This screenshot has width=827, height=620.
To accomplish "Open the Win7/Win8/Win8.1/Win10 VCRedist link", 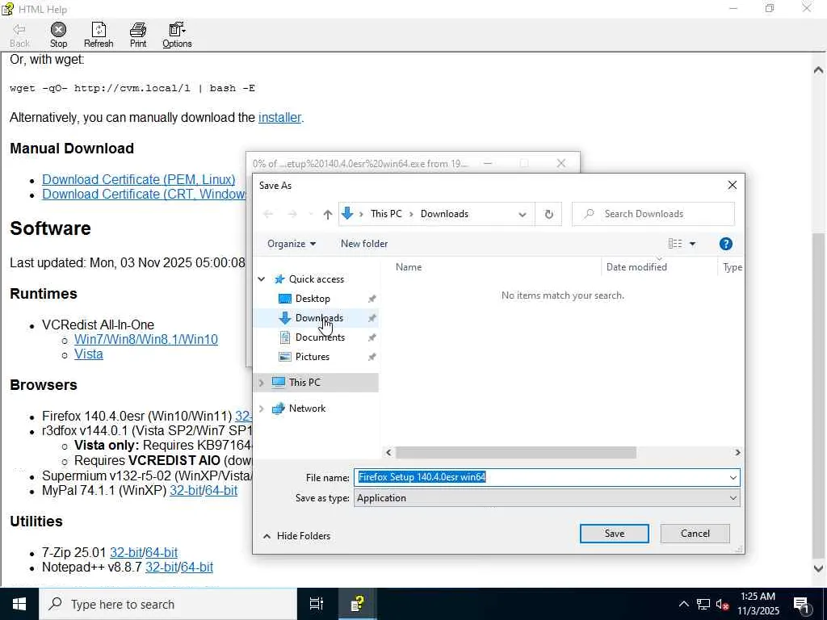I will [x=146, y=339].
